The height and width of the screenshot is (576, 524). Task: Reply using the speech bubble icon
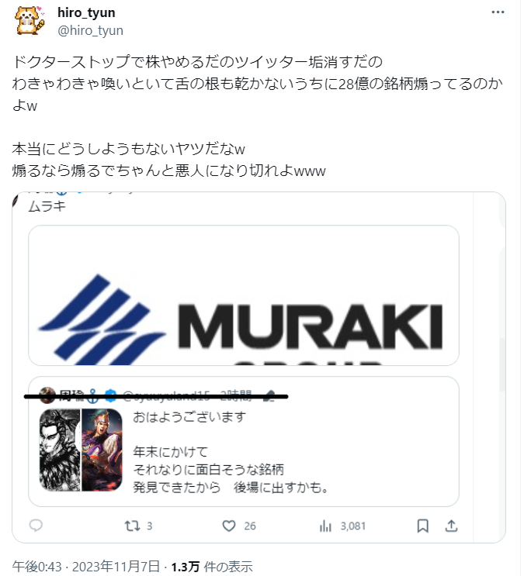pyautogui.click(x=36, y=526)
